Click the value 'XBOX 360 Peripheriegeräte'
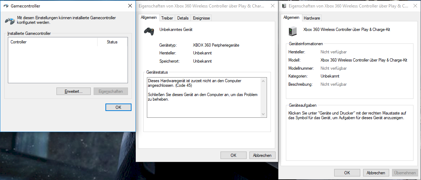This screenshot has width=421, height=180. (216, 46)
